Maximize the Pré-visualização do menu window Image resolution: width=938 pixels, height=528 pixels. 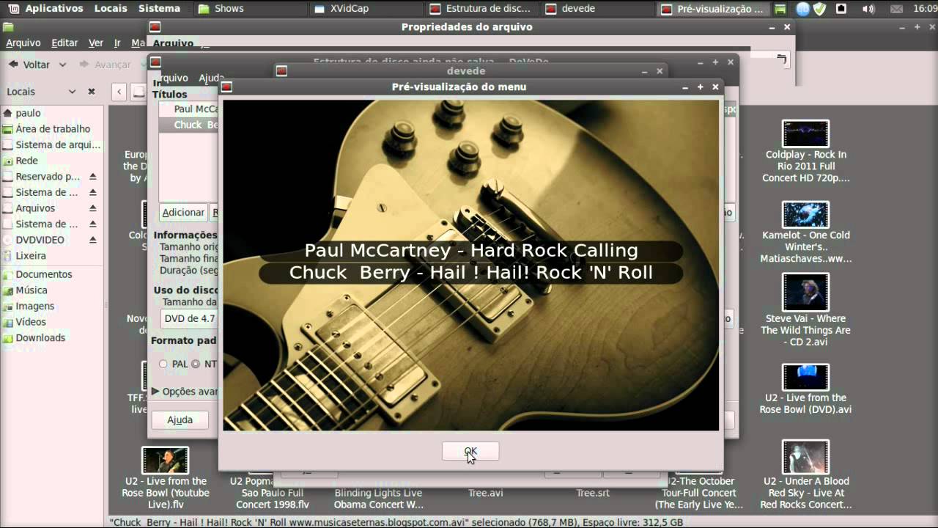tap(701, 87)
